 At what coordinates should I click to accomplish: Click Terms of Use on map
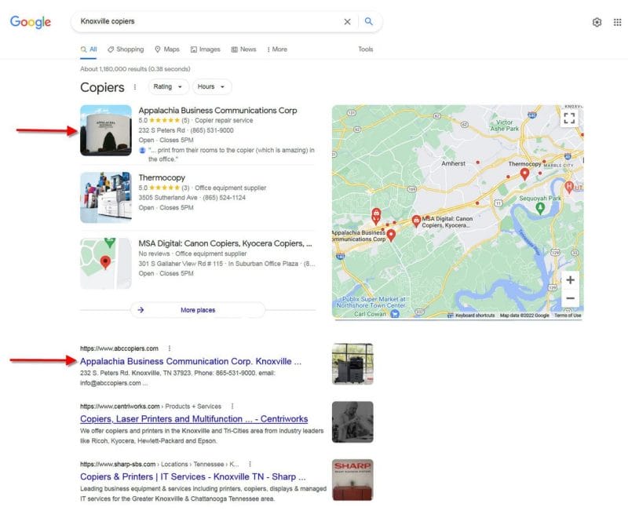568,316
